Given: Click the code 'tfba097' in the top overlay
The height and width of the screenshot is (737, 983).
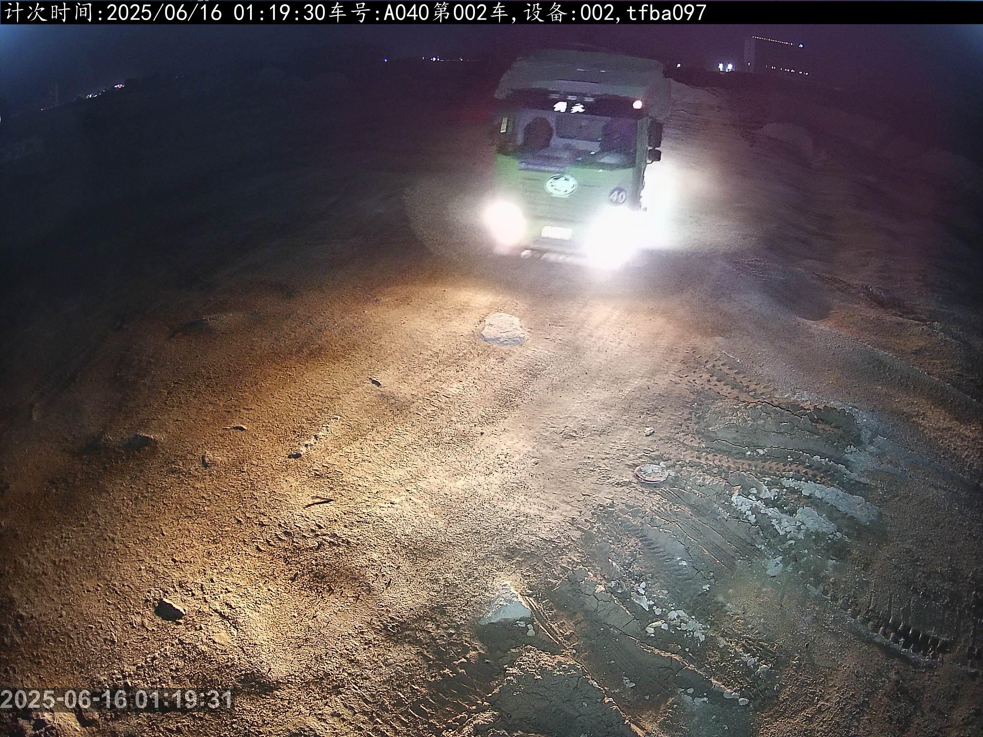Looking at the screenshot, I should tap(666, 13).
